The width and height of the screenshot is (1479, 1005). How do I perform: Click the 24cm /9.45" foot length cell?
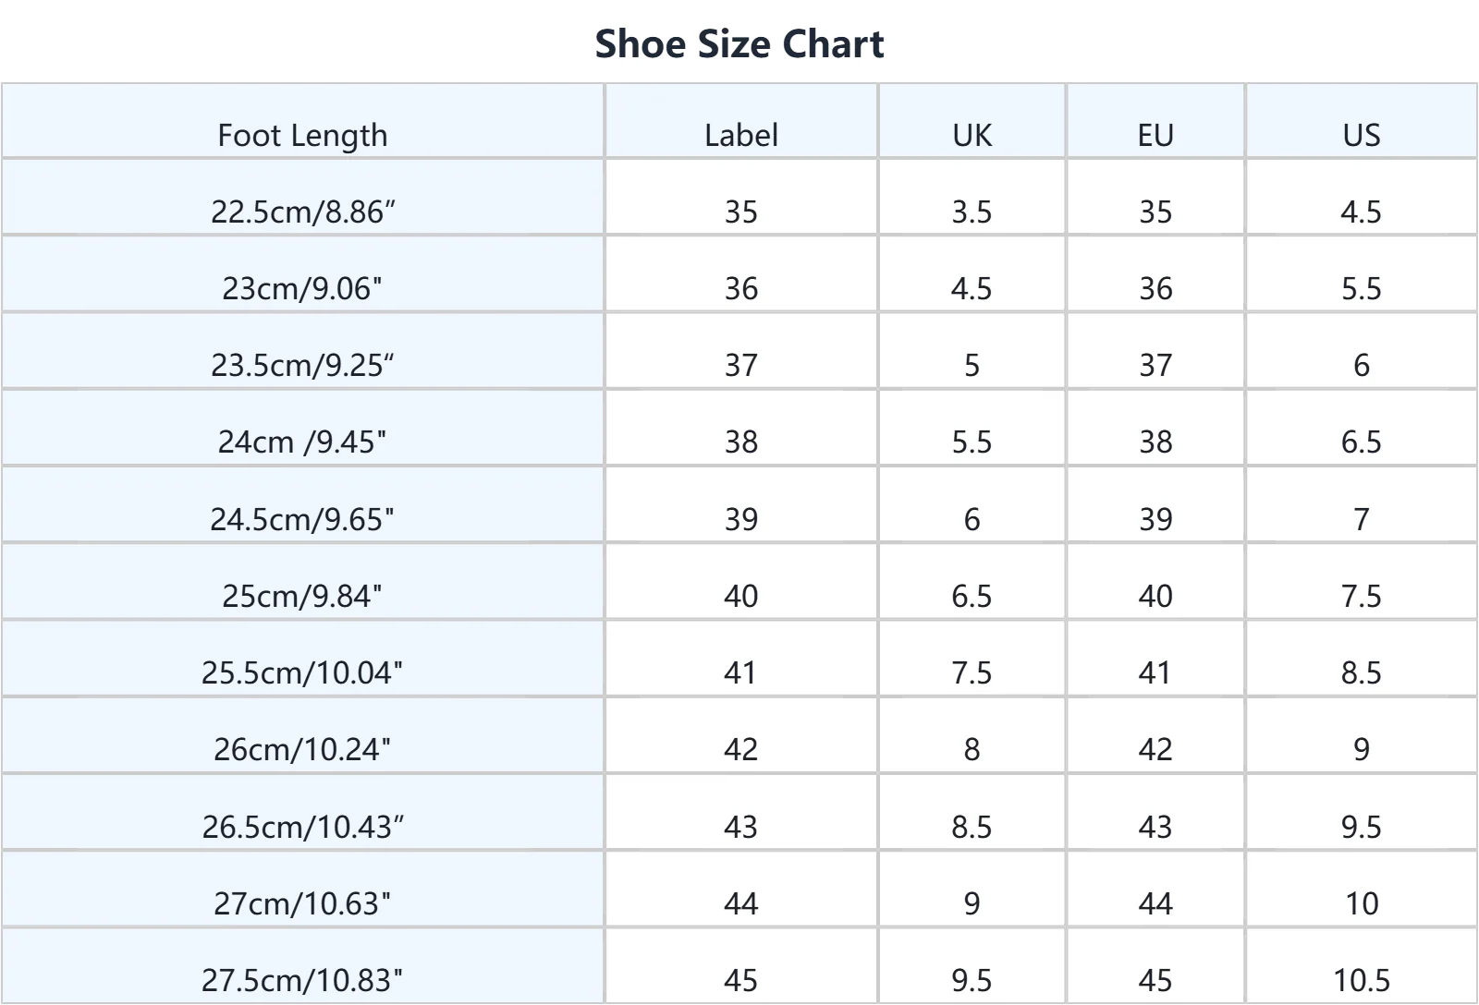(302, 442)
